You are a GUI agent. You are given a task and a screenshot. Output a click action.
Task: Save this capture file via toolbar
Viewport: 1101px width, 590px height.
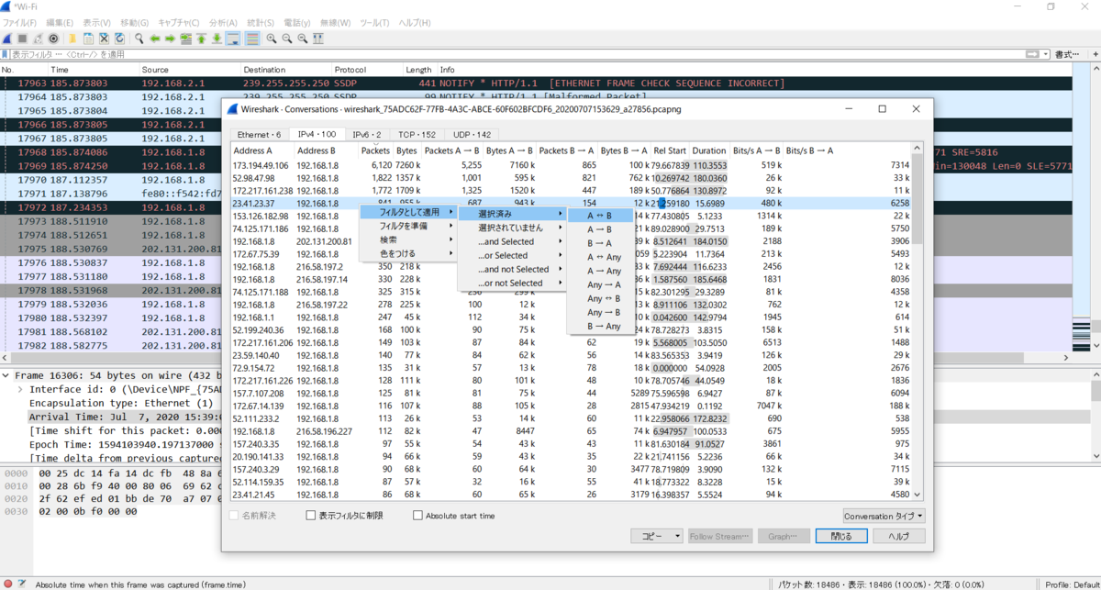point(88,39)
